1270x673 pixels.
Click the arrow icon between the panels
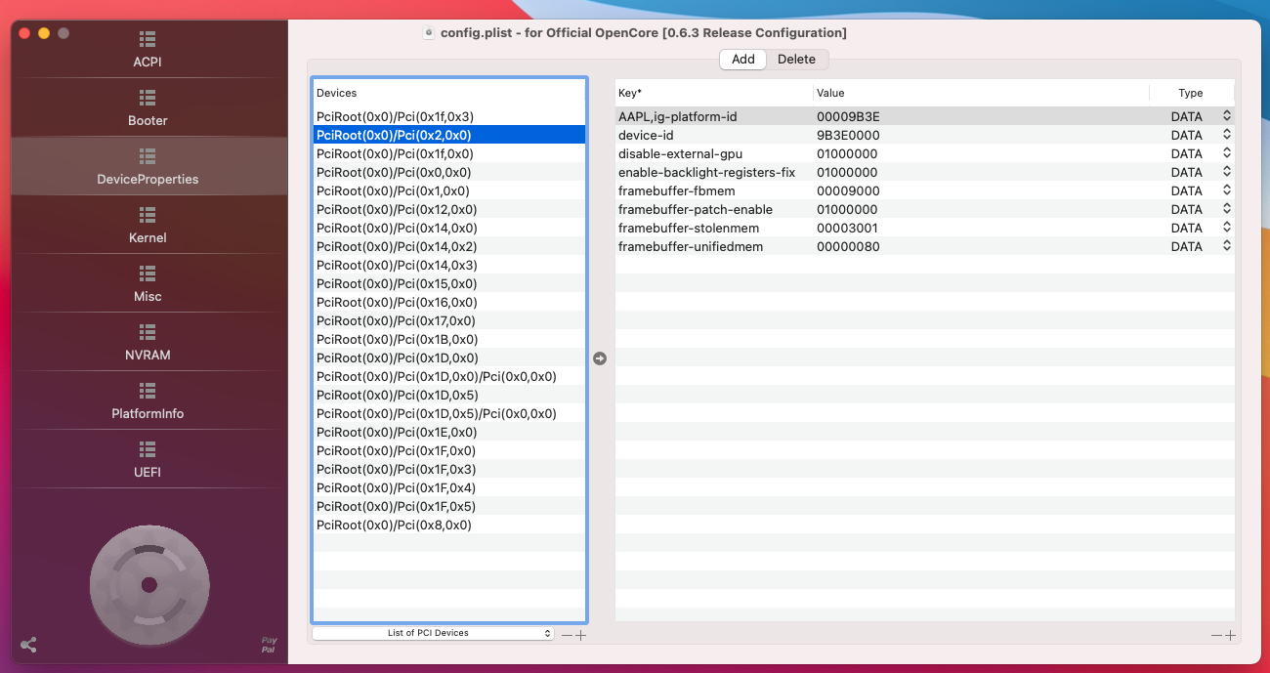tap(600, 358)
